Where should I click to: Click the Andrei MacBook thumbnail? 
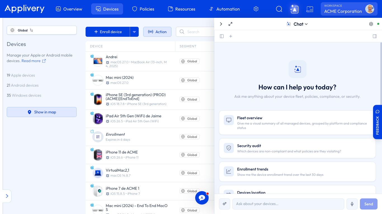click(x=98, y=61)
